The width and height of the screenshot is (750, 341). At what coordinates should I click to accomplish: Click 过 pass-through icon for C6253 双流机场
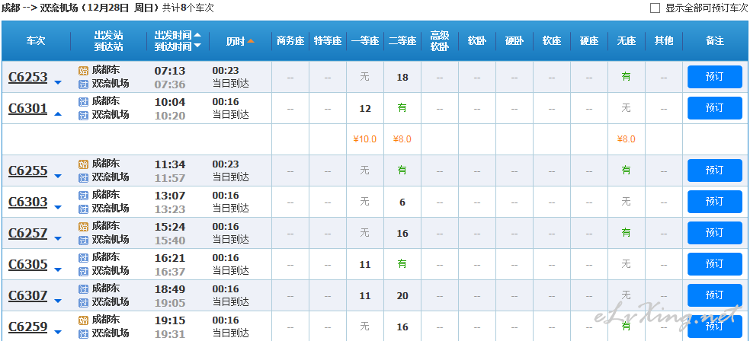click(x=83, y=84)
